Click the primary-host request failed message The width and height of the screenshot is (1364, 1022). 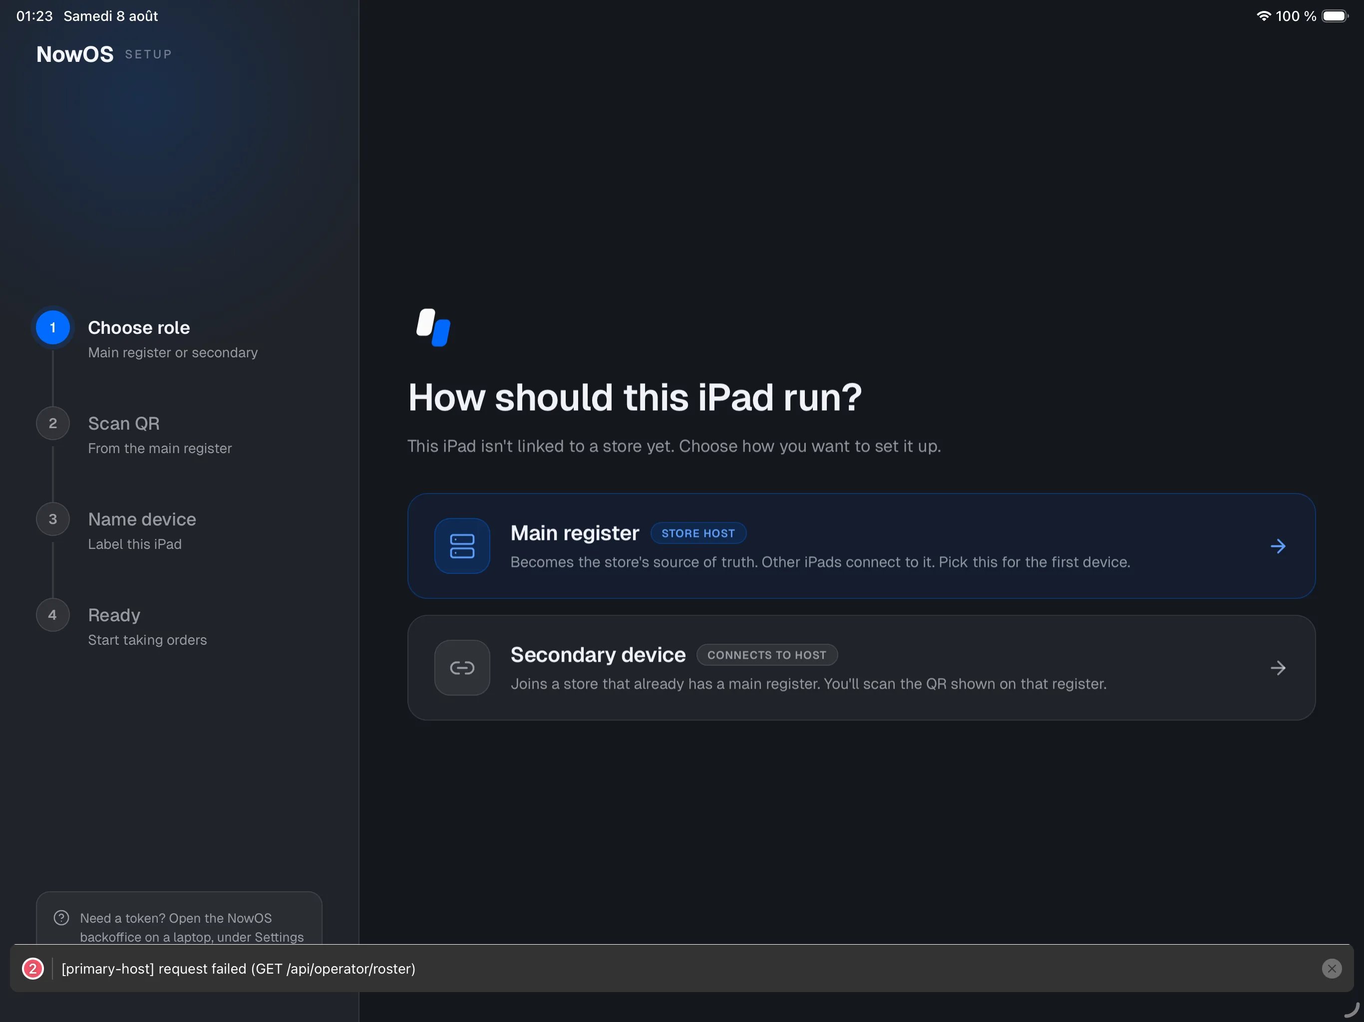[x=239, y=969]
